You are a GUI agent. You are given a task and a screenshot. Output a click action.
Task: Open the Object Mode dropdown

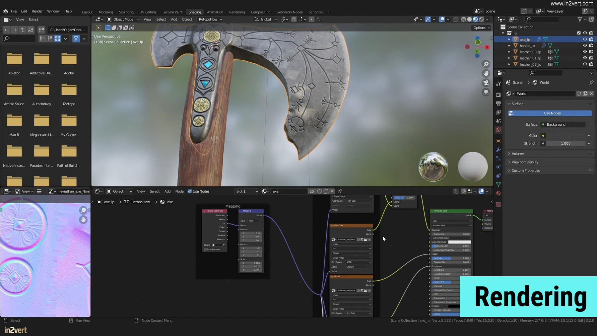click(123, 19)
